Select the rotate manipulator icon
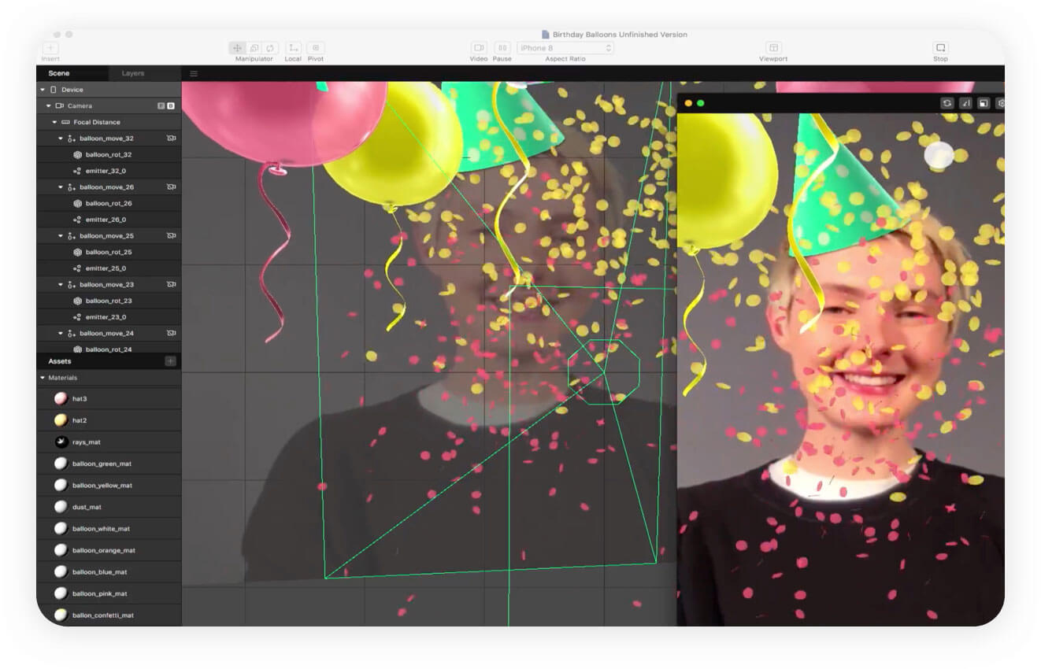This screenshot has height=669, width=1041. click(270, 48)
